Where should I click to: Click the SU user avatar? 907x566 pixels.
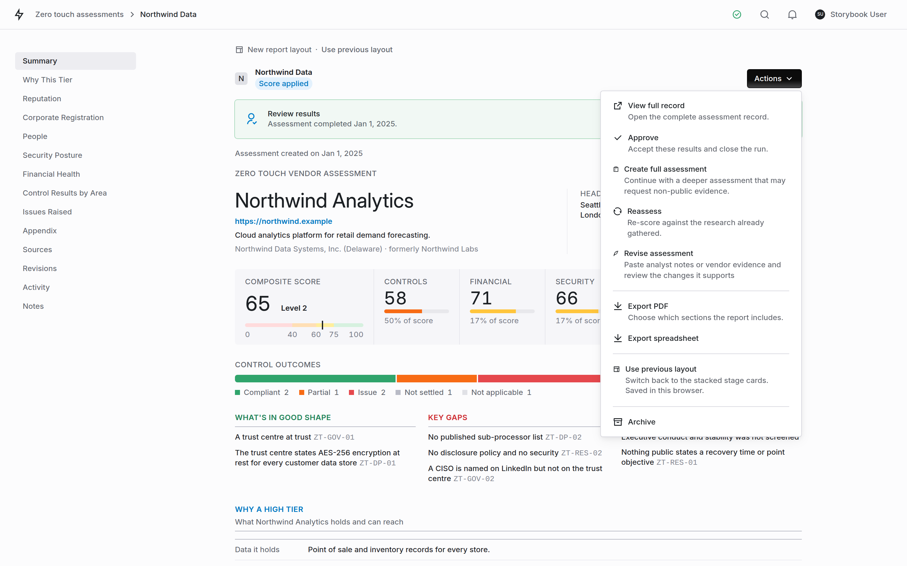pyautogui.click(x=820, y=14)
